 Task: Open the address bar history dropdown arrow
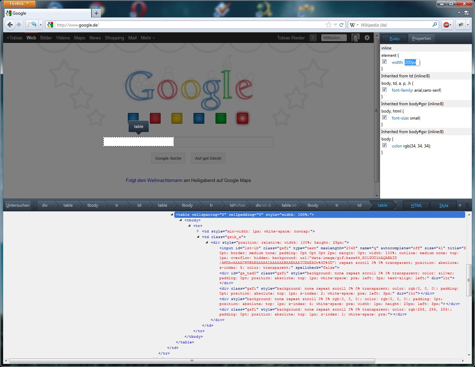tap(335, 25)
